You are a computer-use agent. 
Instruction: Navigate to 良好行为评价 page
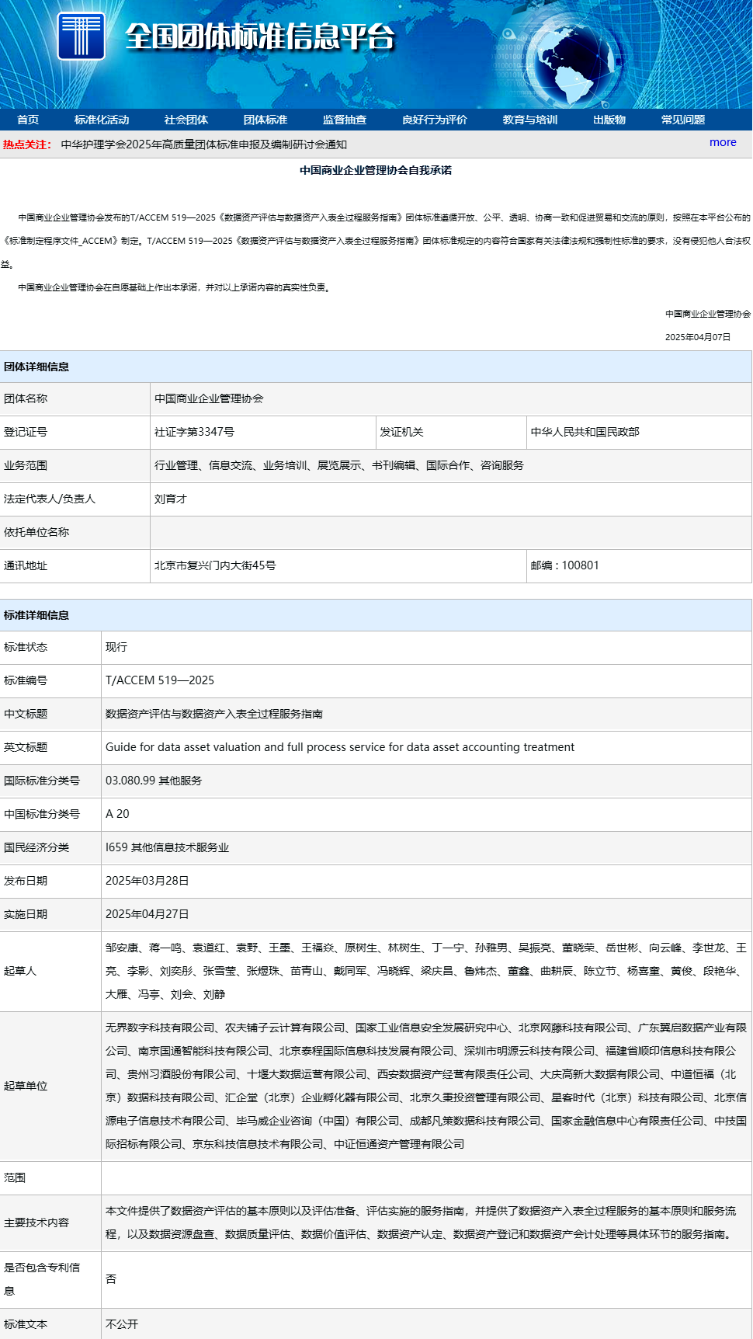pyautogui.click(x=435, y=120)
